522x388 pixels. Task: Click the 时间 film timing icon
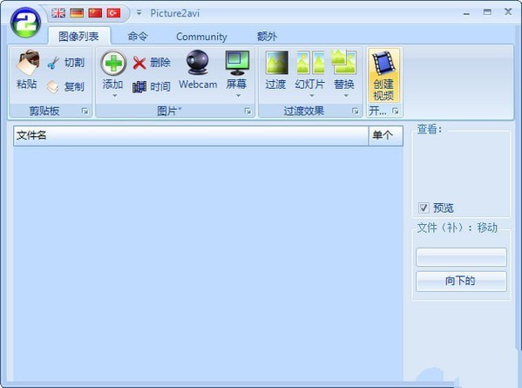point(139,87)
